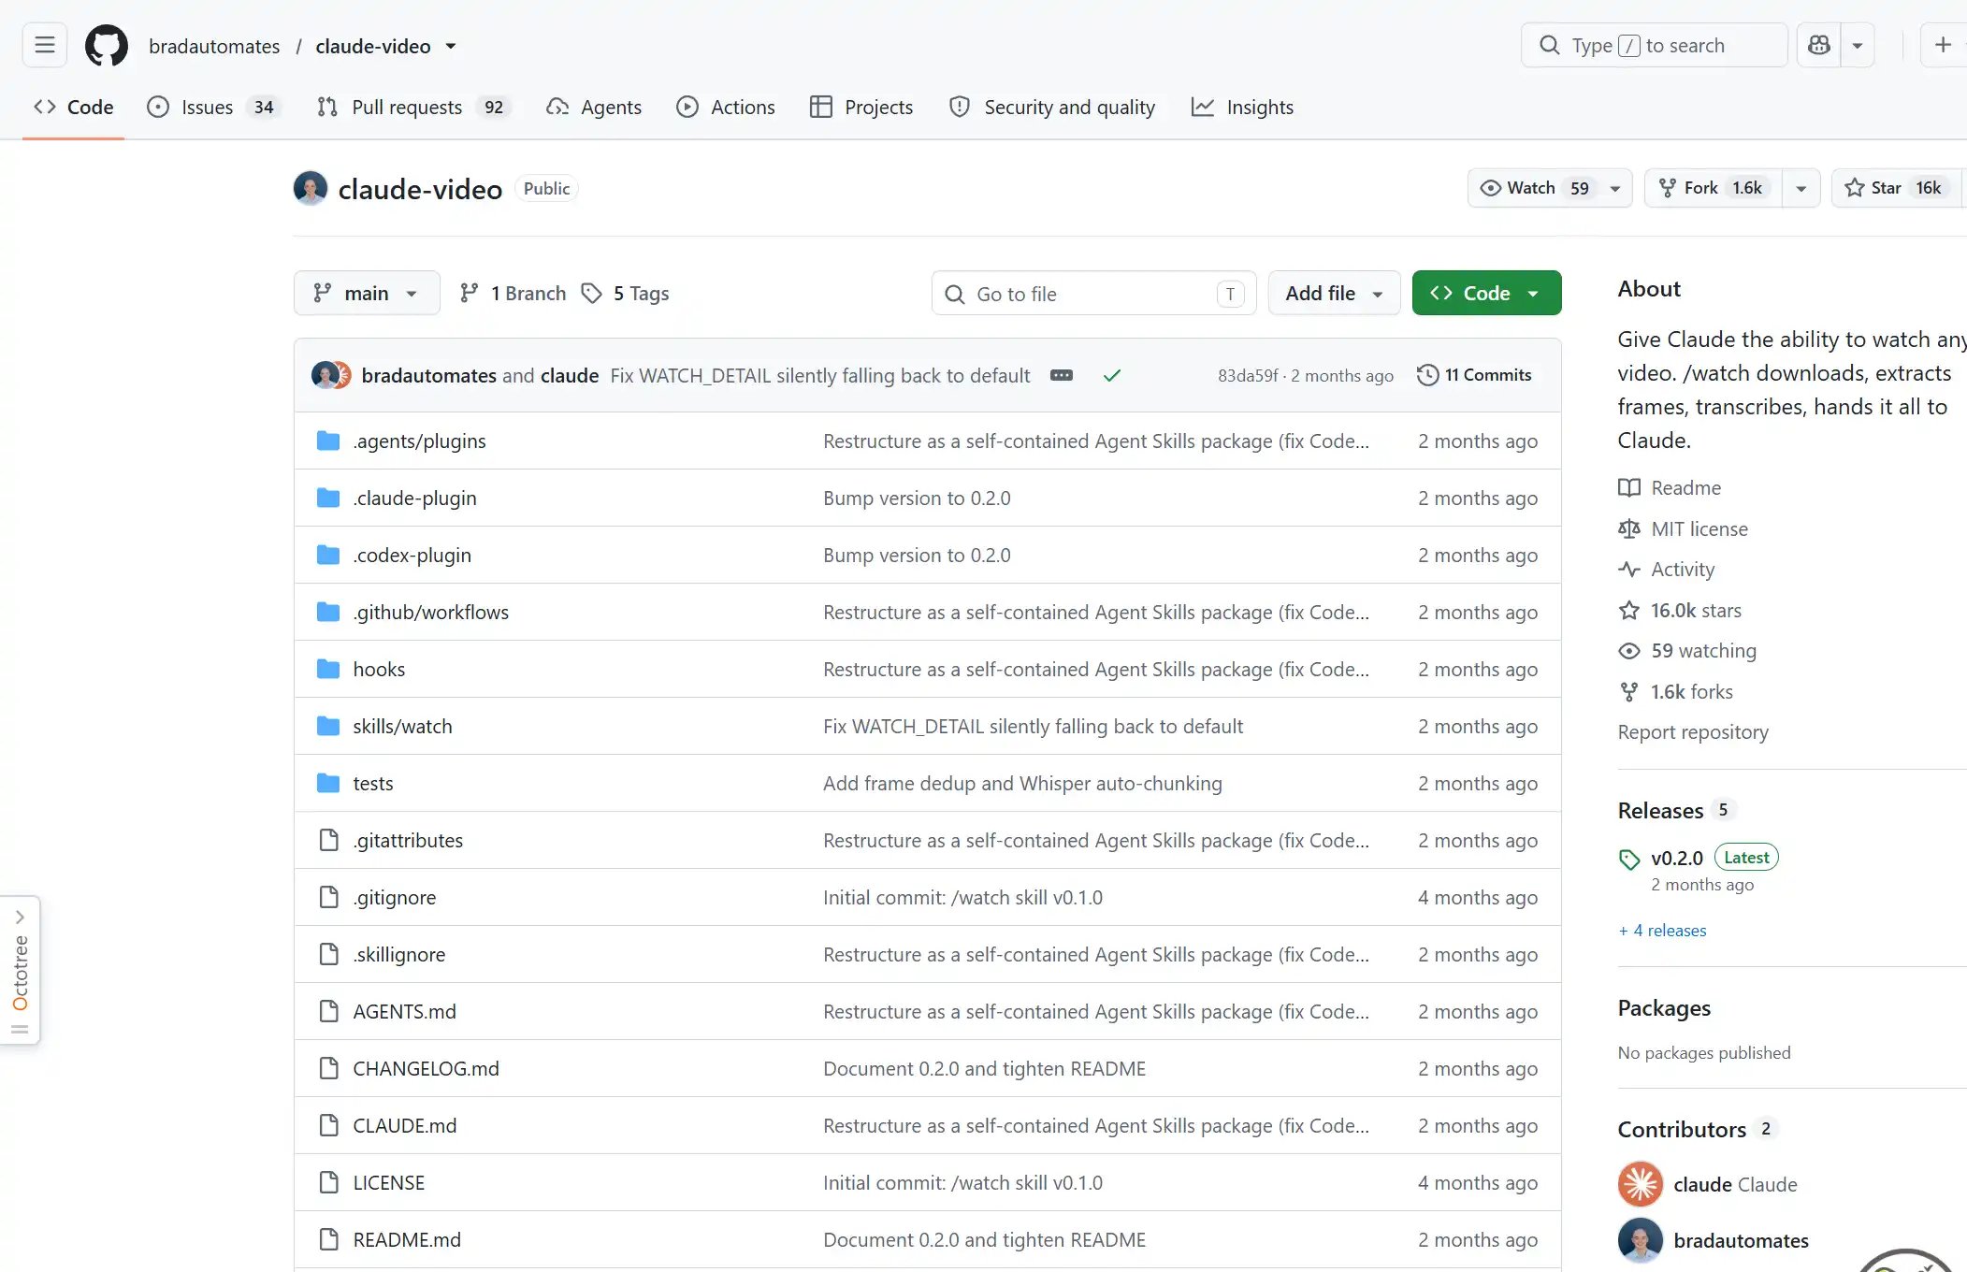Click the v0.2.0 release tag icon
This screenshot has height=1272, width=1967.
(x=1629, y=859)
